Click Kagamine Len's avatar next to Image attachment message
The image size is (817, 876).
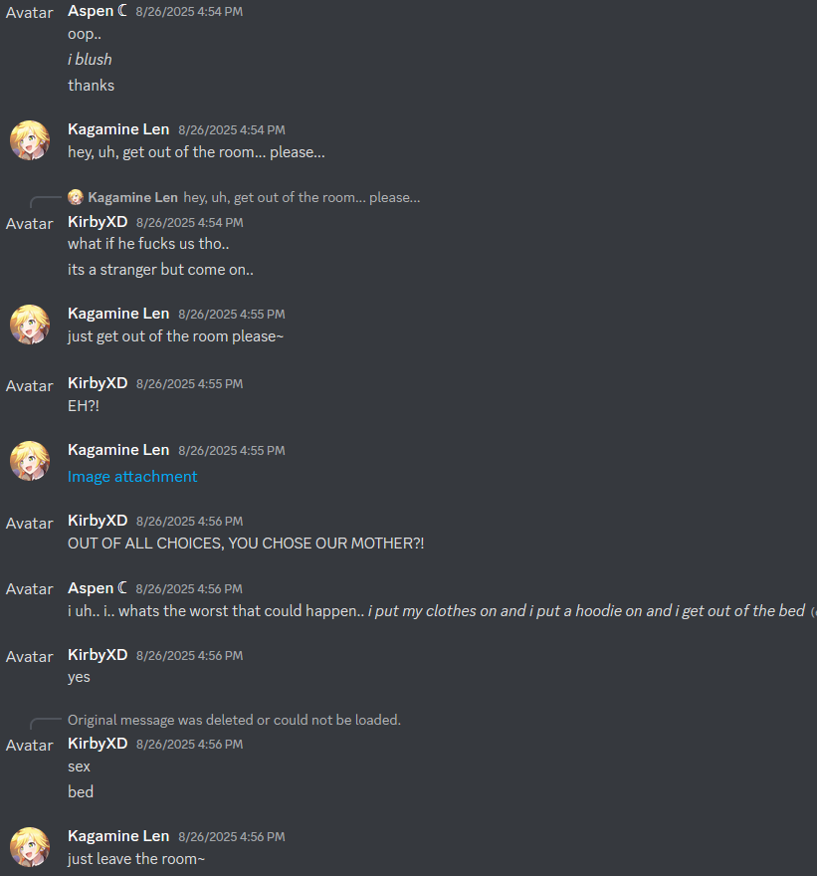(x=30, y=461)
